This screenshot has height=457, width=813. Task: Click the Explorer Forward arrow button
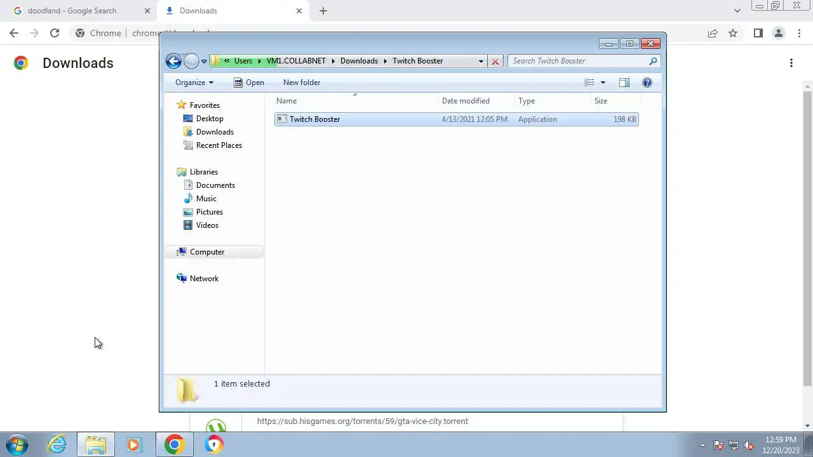point(191,61)
